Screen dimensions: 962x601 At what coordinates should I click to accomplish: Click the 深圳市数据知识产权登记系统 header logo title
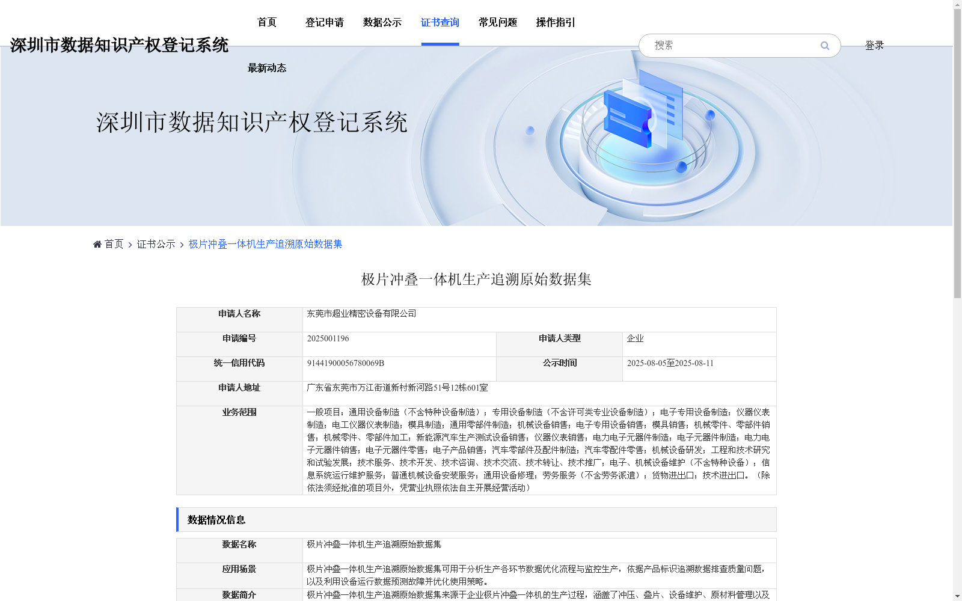[x=119, y=45]
